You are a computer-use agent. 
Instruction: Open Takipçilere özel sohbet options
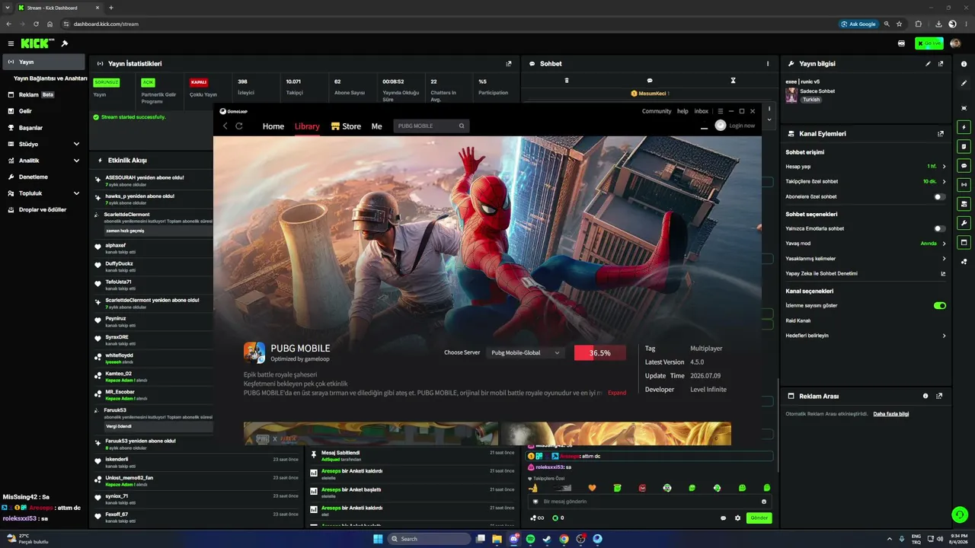(x=865, y=182)
